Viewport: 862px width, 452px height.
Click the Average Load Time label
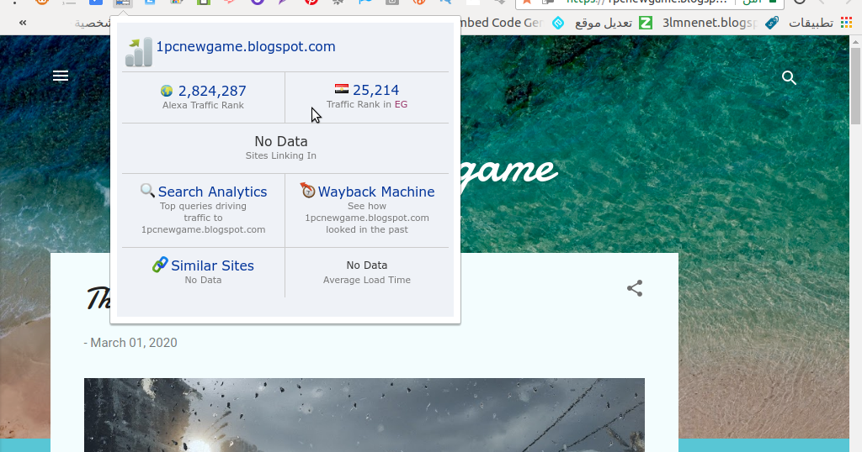point(367,280)
